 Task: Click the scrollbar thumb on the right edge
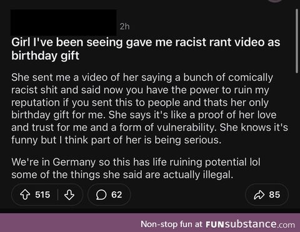pos(297,41)
